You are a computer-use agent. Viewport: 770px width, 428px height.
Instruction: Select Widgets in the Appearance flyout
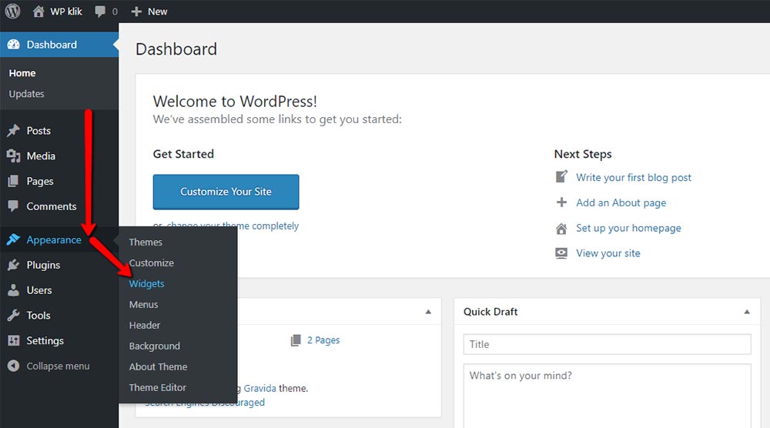click(x=146, y=284)
